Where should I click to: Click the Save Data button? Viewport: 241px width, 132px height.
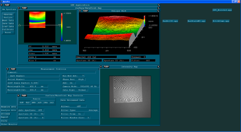click(x=8, y=24)
